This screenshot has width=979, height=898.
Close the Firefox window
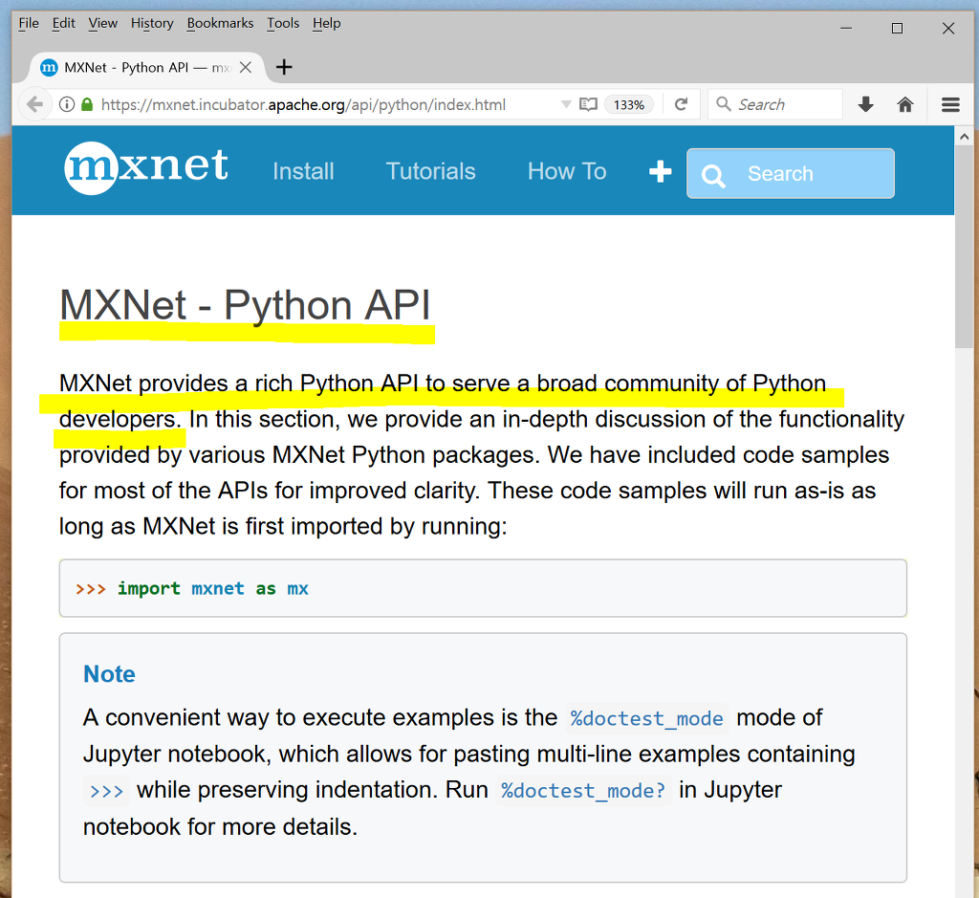[x=948, y=28]
